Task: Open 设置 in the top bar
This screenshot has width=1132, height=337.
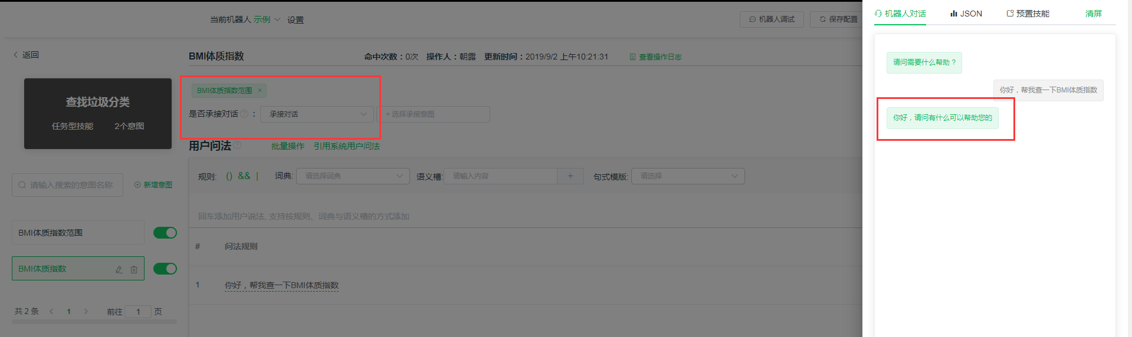Action: tap(296, 20)
